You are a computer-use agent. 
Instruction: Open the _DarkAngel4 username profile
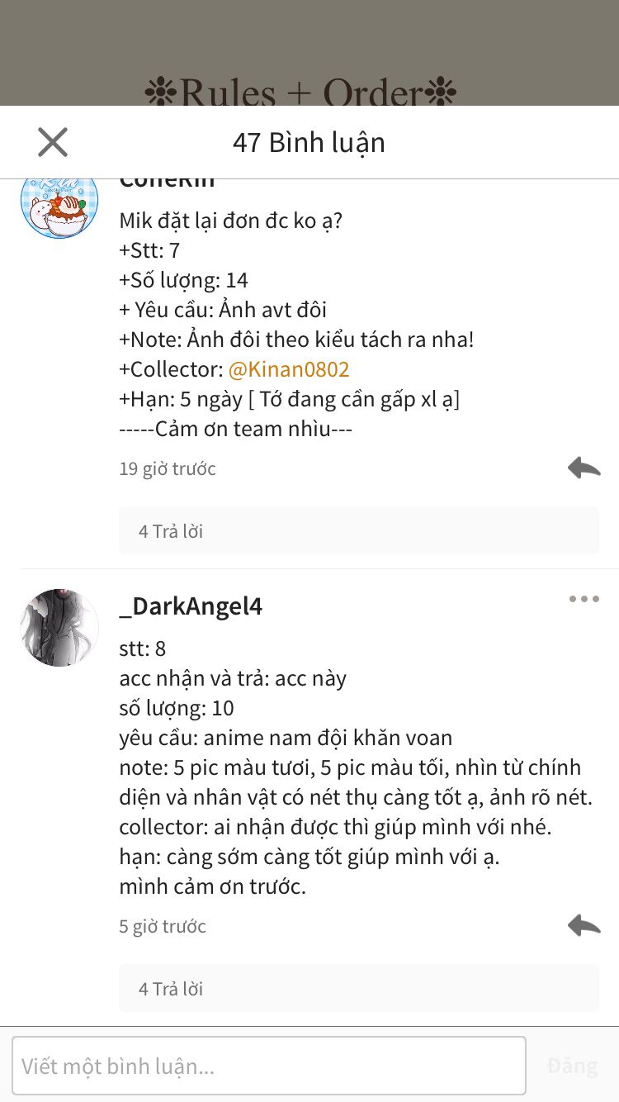191,606
